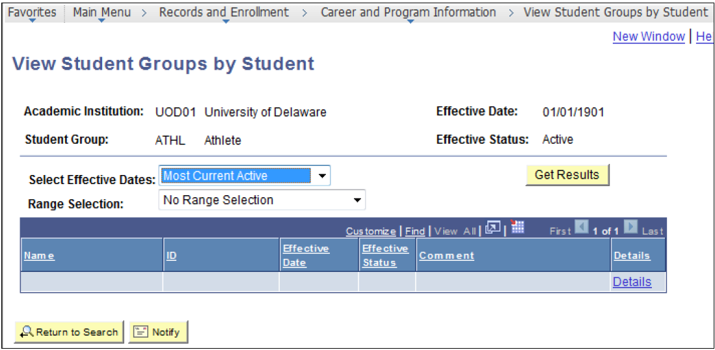
Task: Click the View in new window grid icon
Action: 493,227
